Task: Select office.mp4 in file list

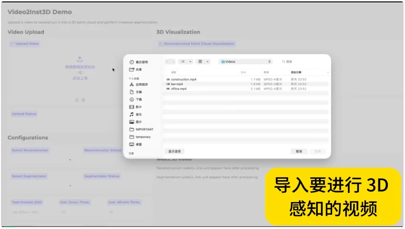Action: point(246,89)
